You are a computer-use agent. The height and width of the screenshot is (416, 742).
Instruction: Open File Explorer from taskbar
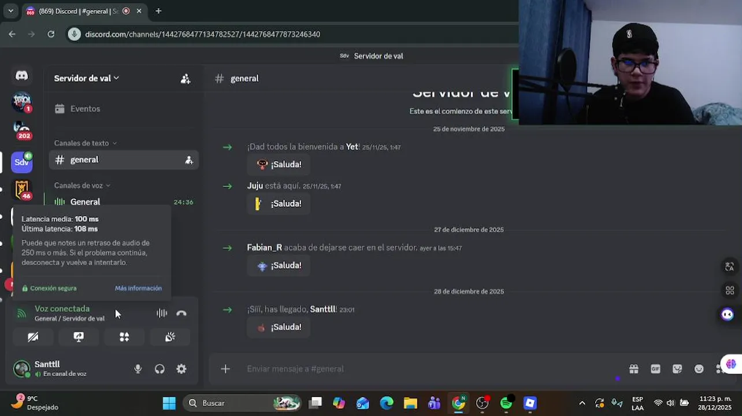(x=410, y=403)
